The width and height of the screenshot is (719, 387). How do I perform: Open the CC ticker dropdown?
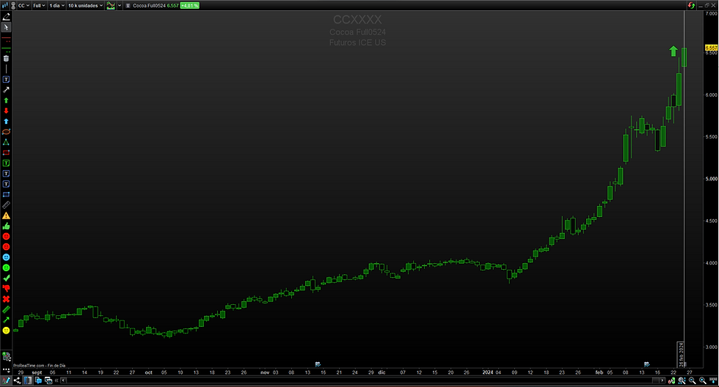(x=23, y=5)
